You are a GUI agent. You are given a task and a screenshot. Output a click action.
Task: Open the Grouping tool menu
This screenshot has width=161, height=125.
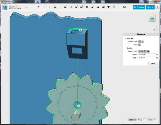(92, 7)
